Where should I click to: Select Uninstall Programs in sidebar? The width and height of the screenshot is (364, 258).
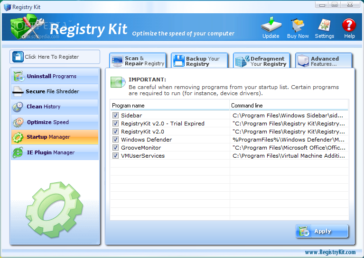coord(55,76)
